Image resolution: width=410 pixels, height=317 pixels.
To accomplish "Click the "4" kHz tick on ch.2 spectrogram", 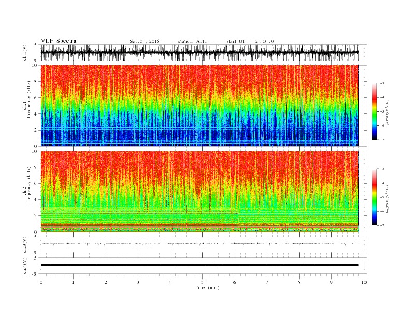I will coord(36,199).
